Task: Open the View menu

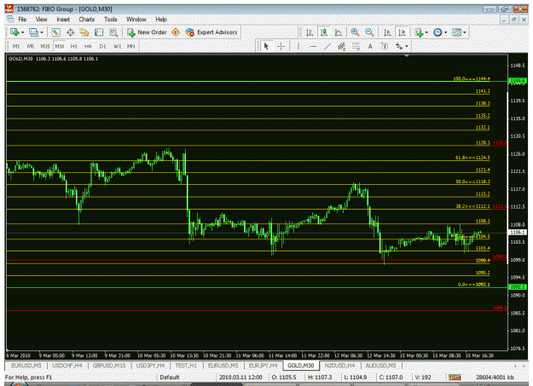Action: click(42, 20)
